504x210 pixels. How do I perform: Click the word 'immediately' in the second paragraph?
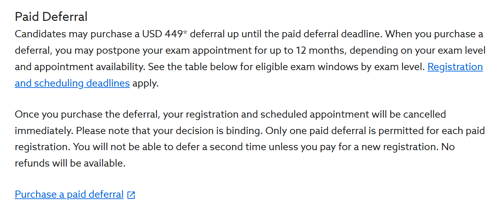[x=43, y=131]
